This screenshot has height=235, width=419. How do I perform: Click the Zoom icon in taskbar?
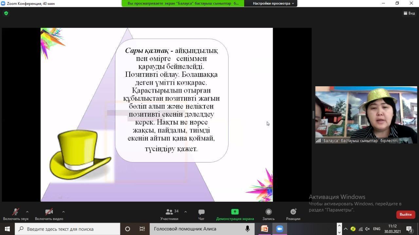coord(280,229)
